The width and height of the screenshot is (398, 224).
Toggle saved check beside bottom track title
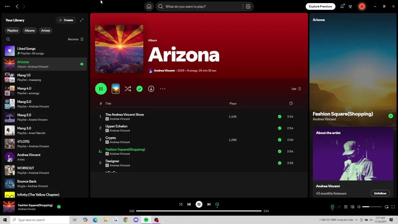(59, 207)
